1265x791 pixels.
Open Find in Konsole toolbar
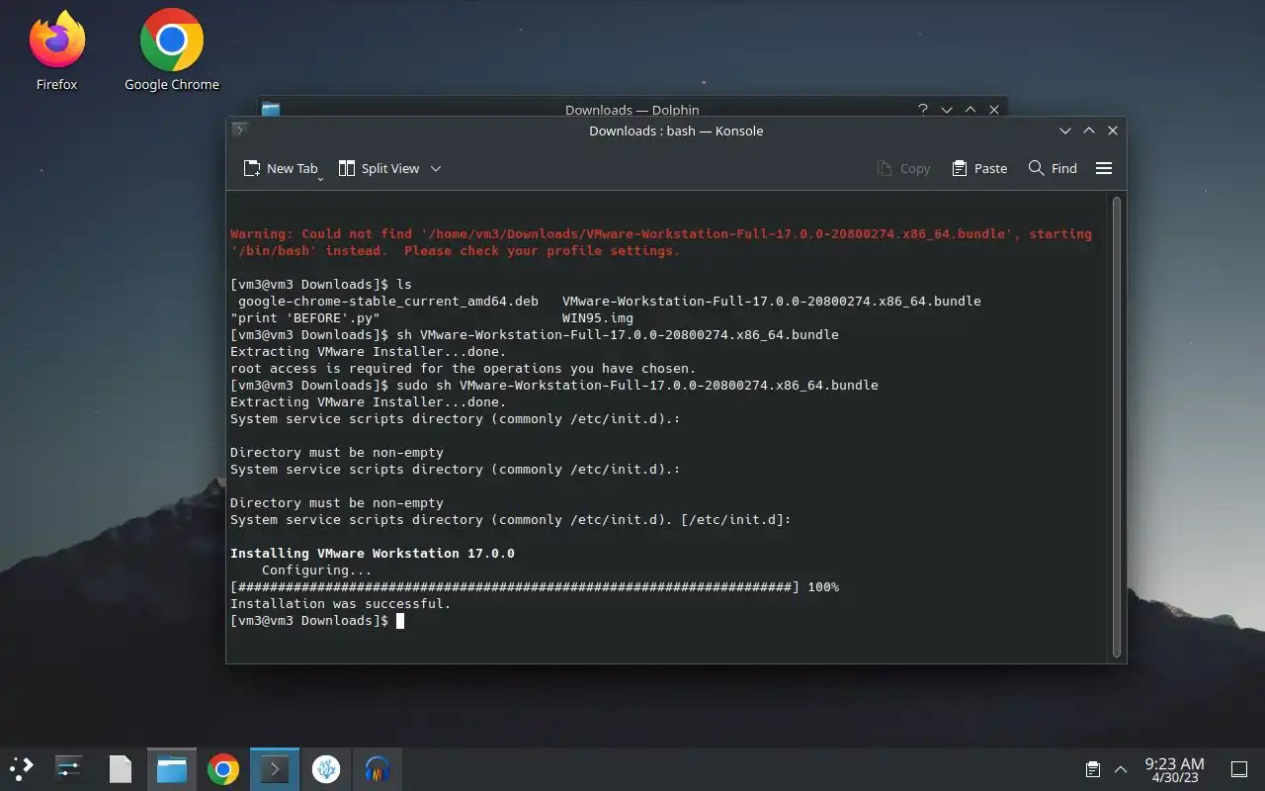pos(1053,168)
